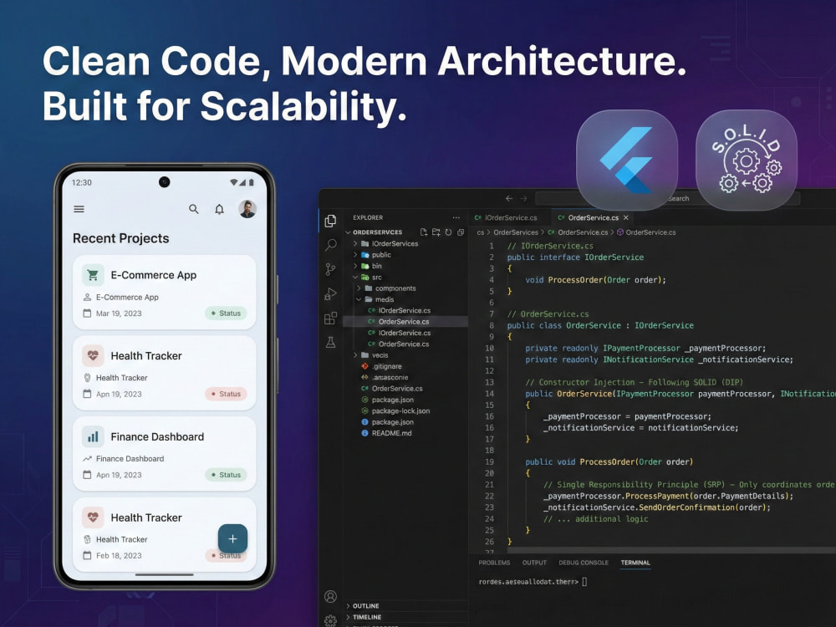
Task: Open Extensions view in the activity bar
Action: (x=330, y=319)
